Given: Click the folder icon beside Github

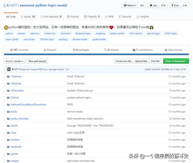Looking at the screenshot, I should [8, 98].
